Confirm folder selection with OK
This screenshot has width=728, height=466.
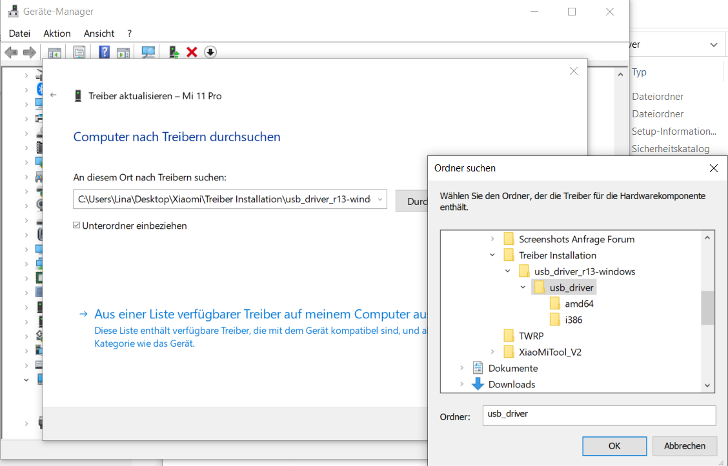(x=614, y=445)
